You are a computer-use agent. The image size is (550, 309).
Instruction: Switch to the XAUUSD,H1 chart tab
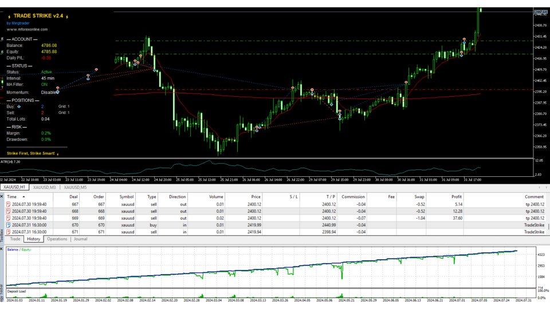(x=14, y=188)
